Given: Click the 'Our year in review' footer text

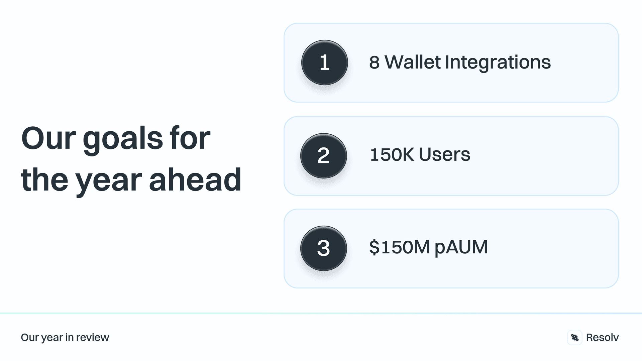Looking at the screenshot, I should (65, 338).
